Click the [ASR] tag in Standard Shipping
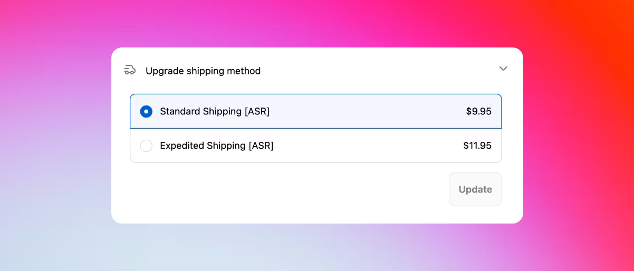Screen dimensions: 634x271 257,112
